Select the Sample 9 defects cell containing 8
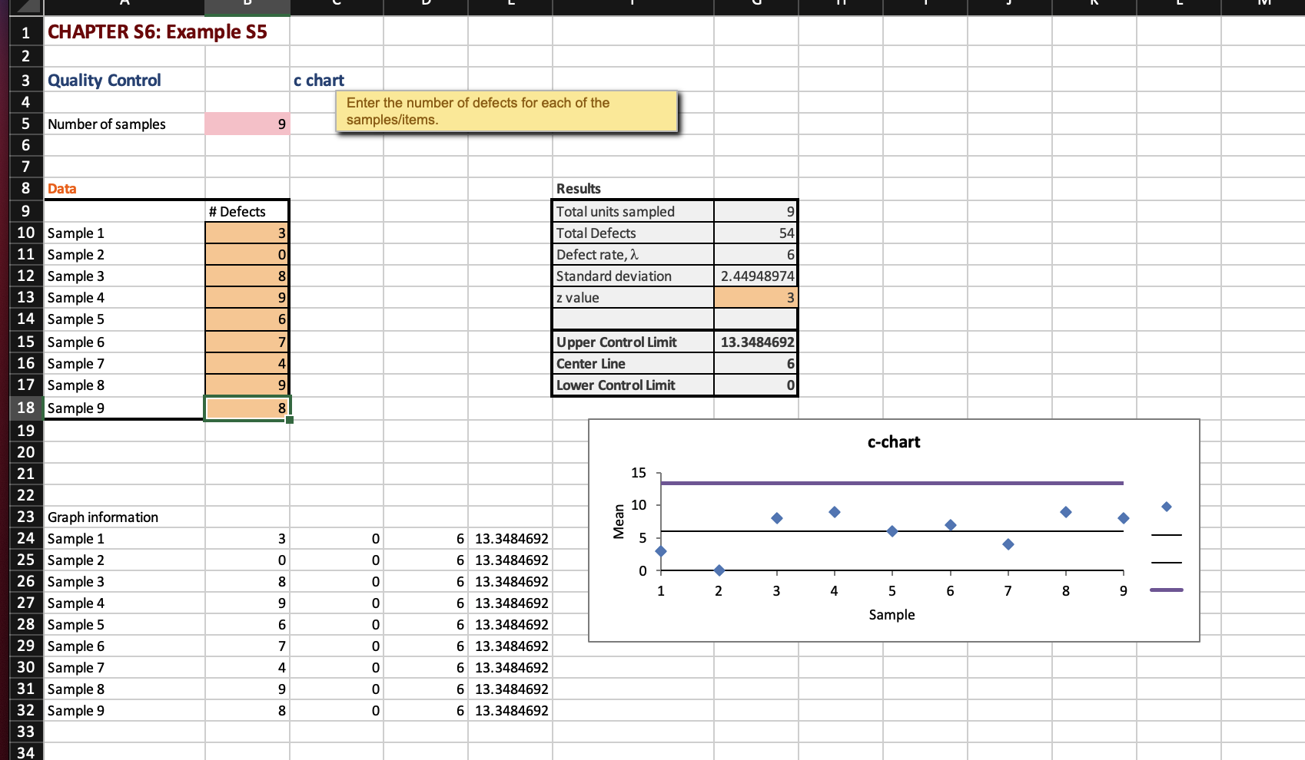The width and height of the screenshot is (1305, 760). click(x=247, y=408)
